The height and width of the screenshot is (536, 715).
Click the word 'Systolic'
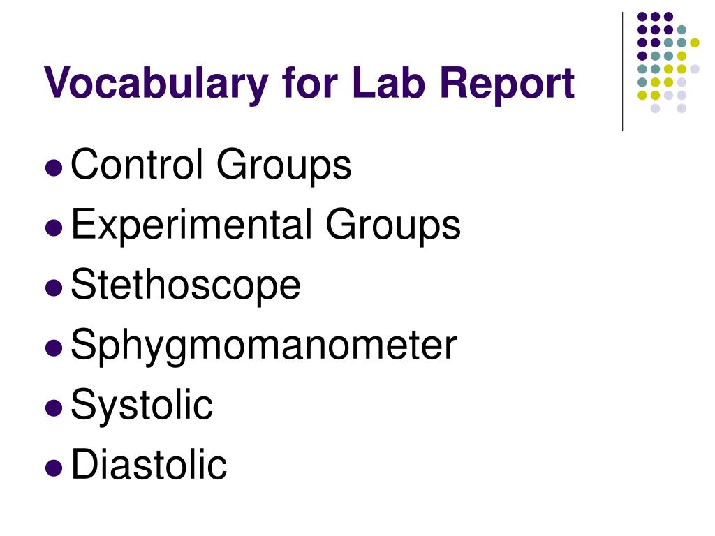[142, 405]
